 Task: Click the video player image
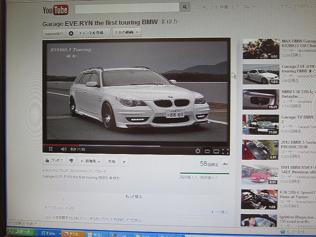click(x=136, y=91)
